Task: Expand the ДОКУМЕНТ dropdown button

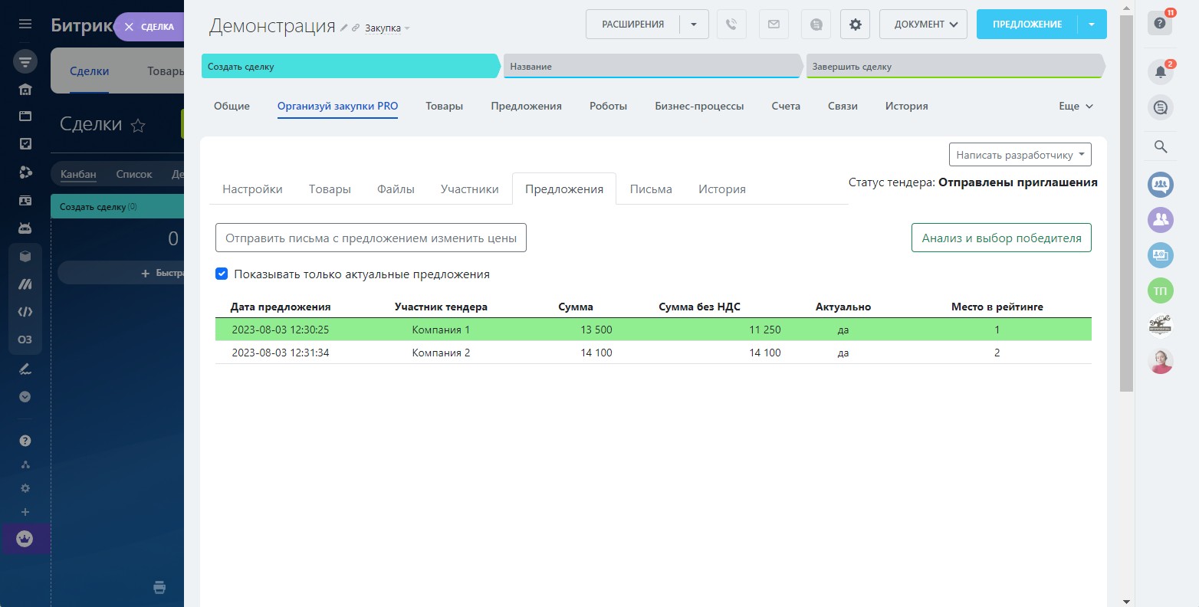Action: [x=923, y=25]
